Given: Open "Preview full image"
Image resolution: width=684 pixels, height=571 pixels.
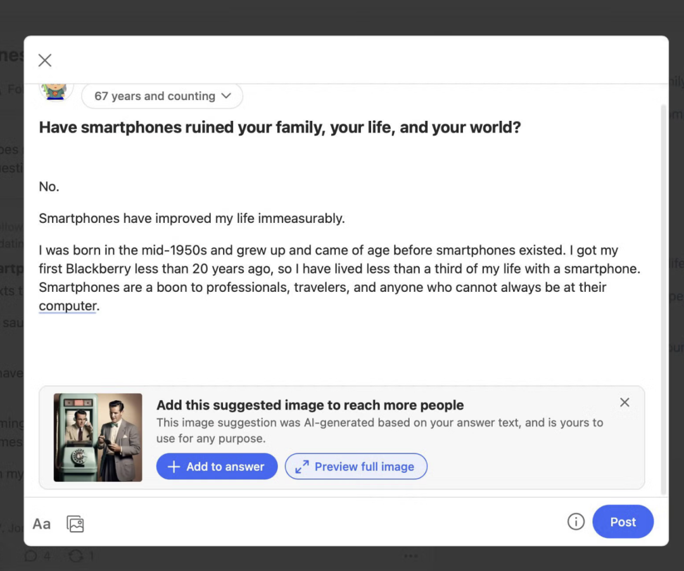Looking at the screenshot, I should 356,467.
